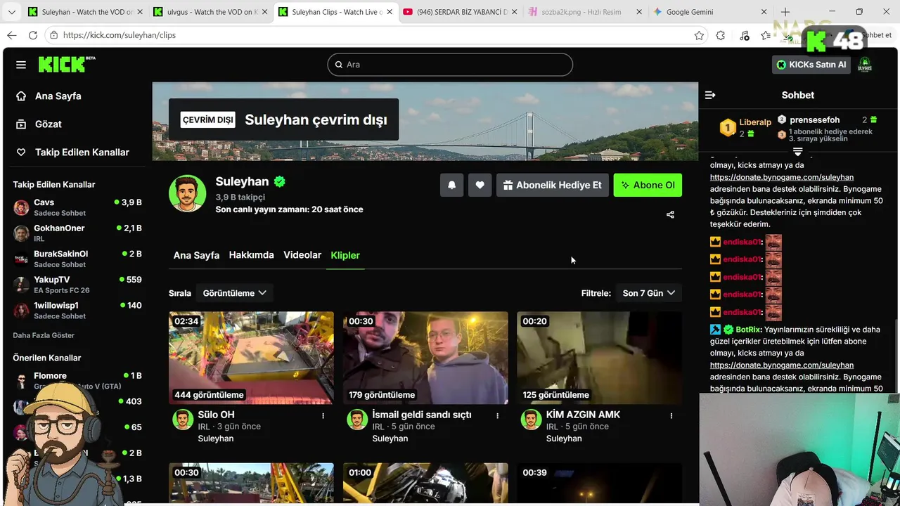Image resolution: width=900 pixels, height=506 pixels.
Task: Click the site info icon in the address bar
Action: pos(54,35)
